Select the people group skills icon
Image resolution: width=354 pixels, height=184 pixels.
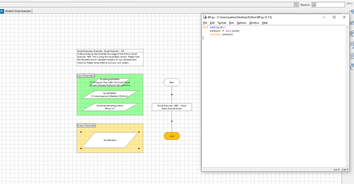pos(352,34)
